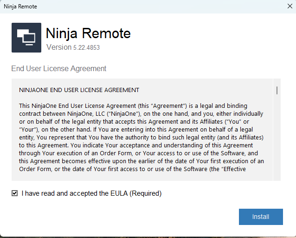296x238 pixels.
Task: Click the large "Ninja Remote" product title
Action: click(x=88, y=33)
